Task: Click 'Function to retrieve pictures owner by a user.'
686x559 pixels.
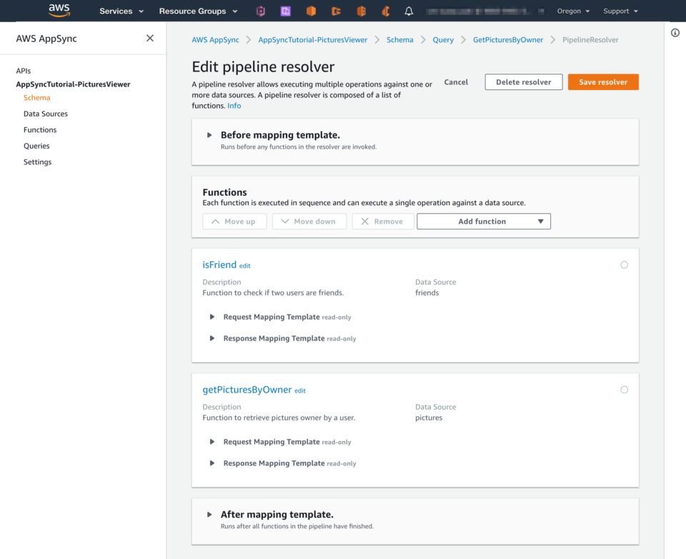Action: pos(279,417)
